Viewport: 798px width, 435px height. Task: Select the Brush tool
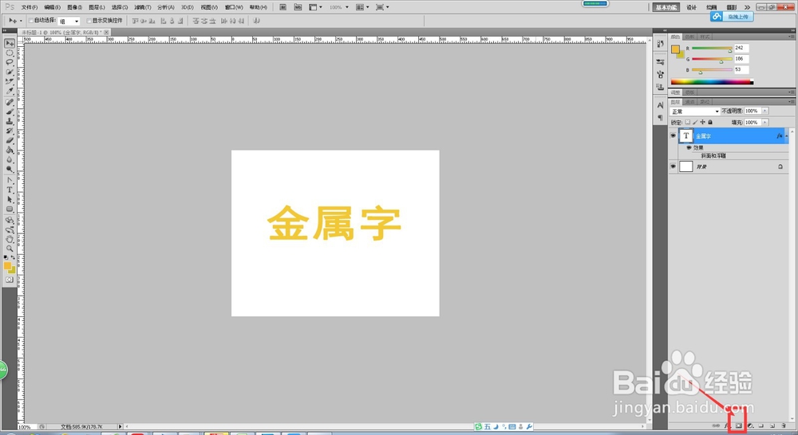click(10, 112)
